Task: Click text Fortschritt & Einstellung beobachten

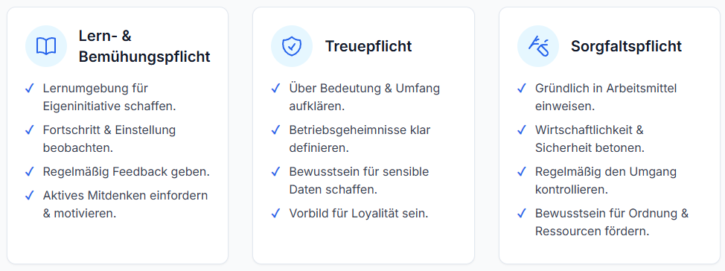Action: [109, 138]
